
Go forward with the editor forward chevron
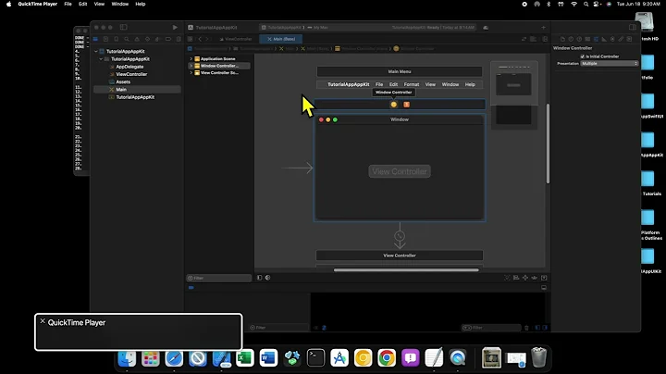point(207,39)
